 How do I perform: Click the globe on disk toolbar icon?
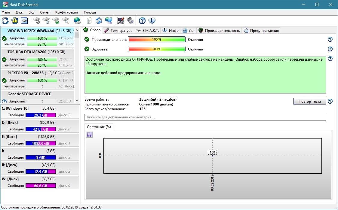pyautogui.click(x=77, y=21)
